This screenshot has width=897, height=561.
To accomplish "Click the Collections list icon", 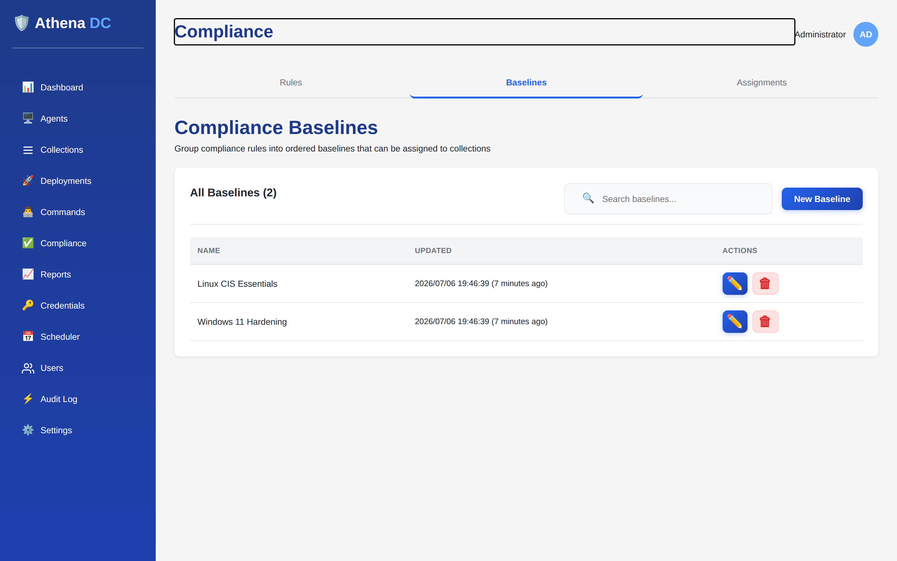I will pos(28,150).
